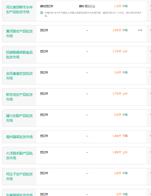
Task: Open 何庄子农产品批发市场 link
Action: pos(19,176)
